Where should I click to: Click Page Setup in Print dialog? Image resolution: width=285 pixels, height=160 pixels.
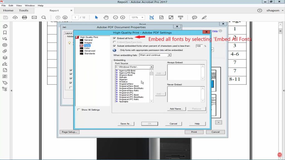(69, 132)
